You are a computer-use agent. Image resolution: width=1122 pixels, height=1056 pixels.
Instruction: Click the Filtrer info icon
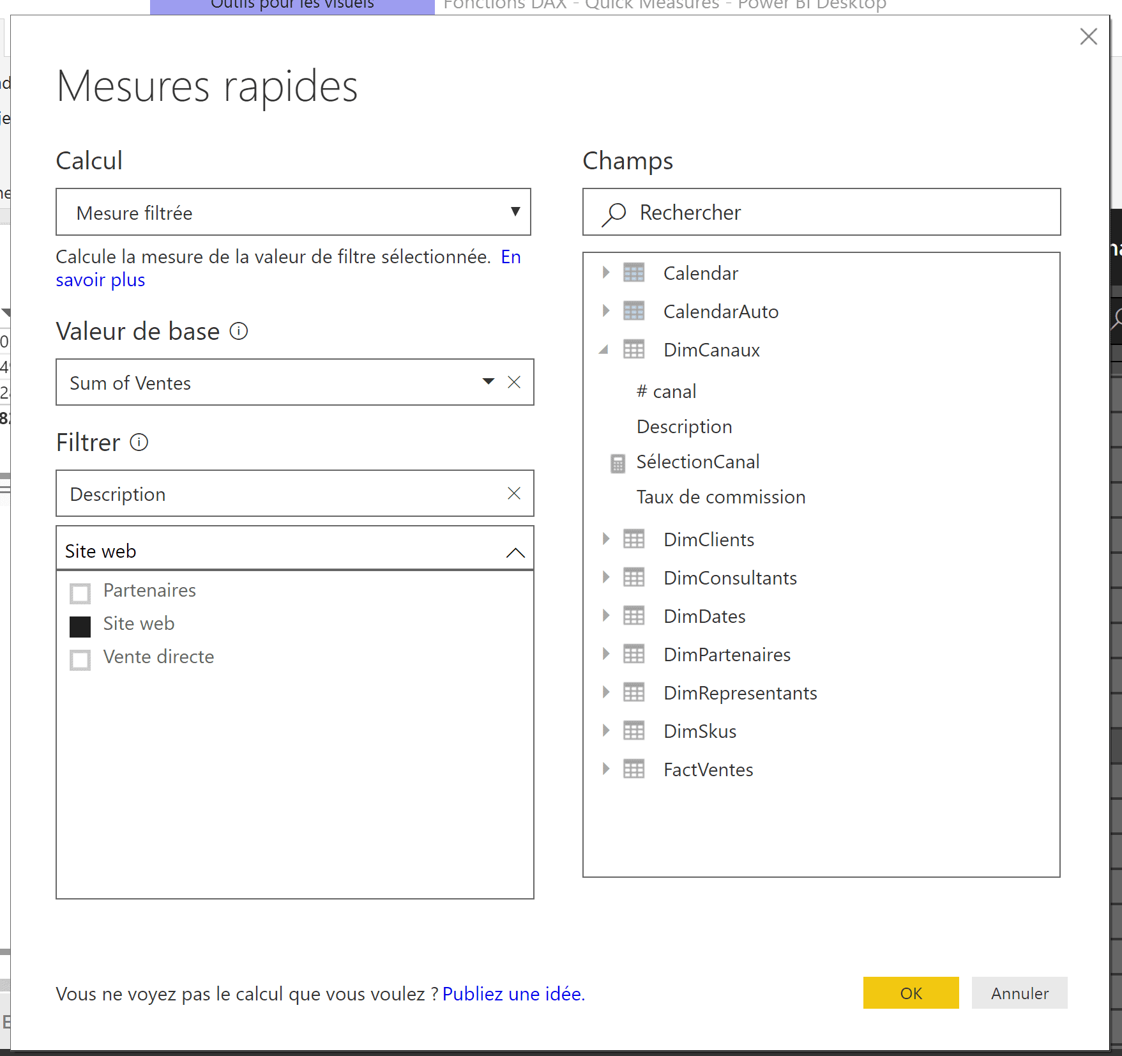[x=139, y=442]
